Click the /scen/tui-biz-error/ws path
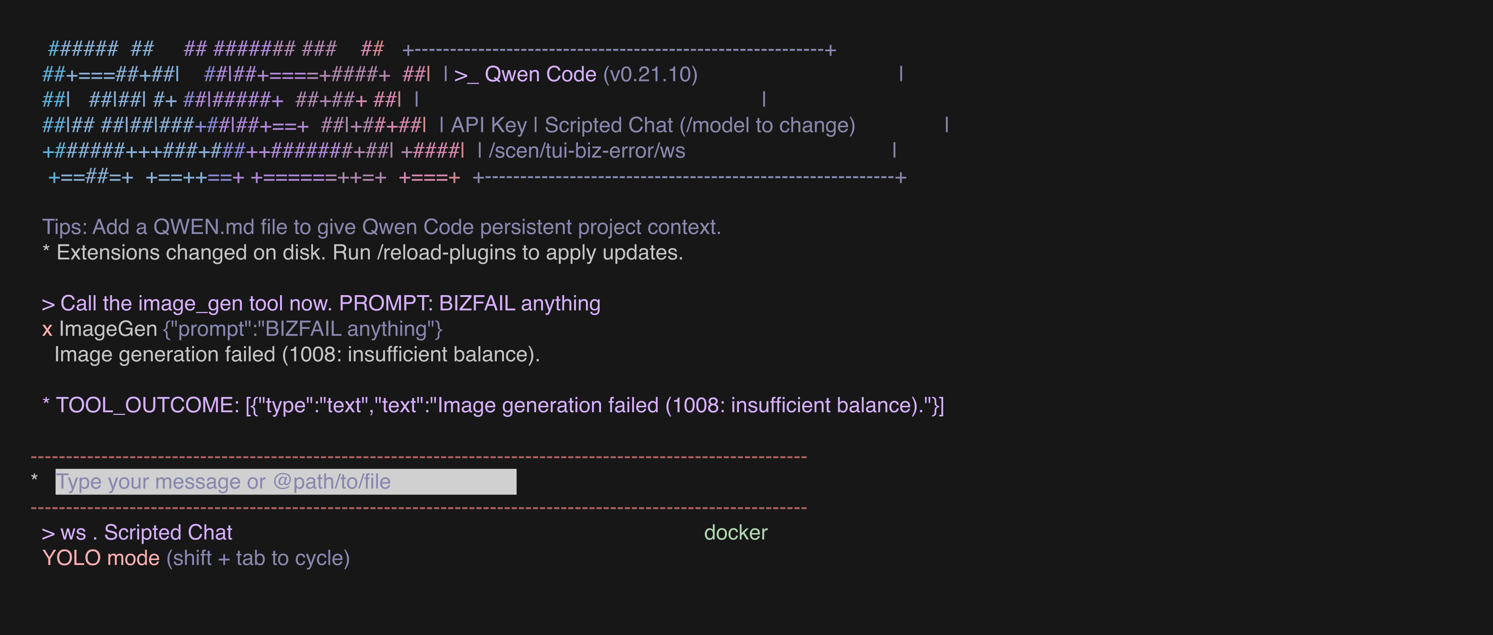 click(587, 151)
